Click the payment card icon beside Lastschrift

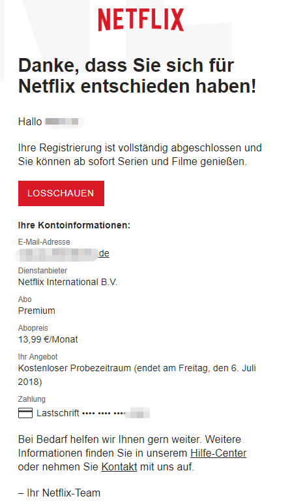25,413
